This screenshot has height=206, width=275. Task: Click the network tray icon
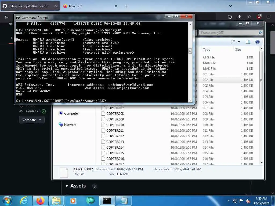pos(235,201)
